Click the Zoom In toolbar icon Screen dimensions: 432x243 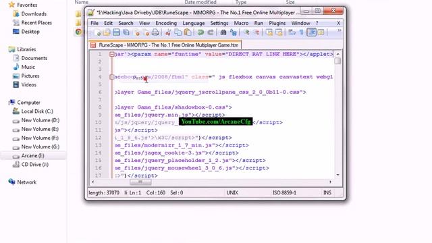246,32
